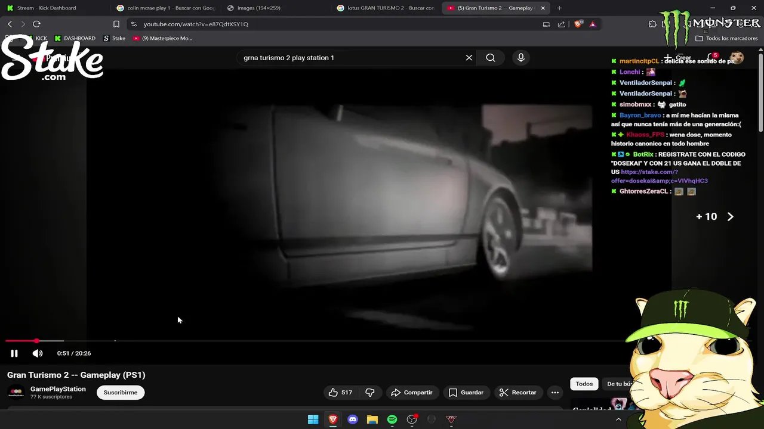Pause the Gran Turismo 2 video
The width and height of the screenshot is (764, 429).
[14, 353]
